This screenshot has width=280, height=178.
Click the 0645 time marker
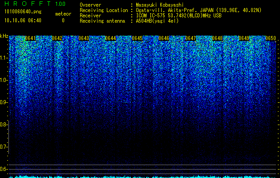[137, 38]
